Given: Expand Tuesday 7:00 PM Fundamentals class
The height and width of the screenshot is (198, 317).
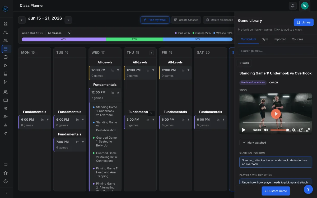Looking at the screenshot, I should click(x=83, y=142).
